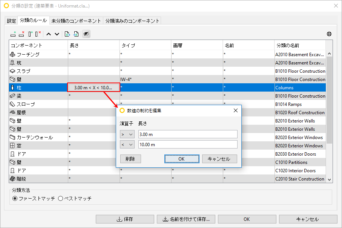
Task: Add a new constraint column
Action: [30, 34]
